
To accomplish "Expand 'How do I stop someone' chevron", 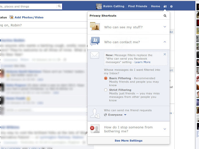I will pos(165,129).
